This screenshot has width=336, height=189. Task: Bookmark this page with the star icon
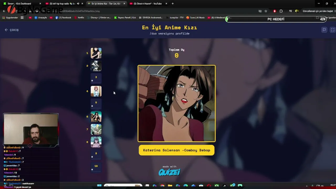point(266,11)
